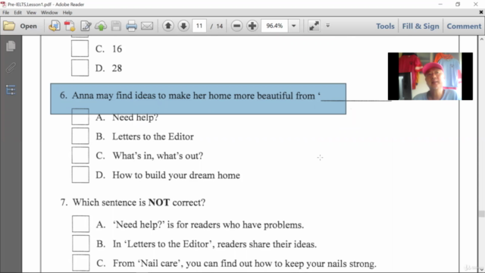This screenshot has height=273, width=485.
Task: Open the File menu
Action: [x=5, y=13]
